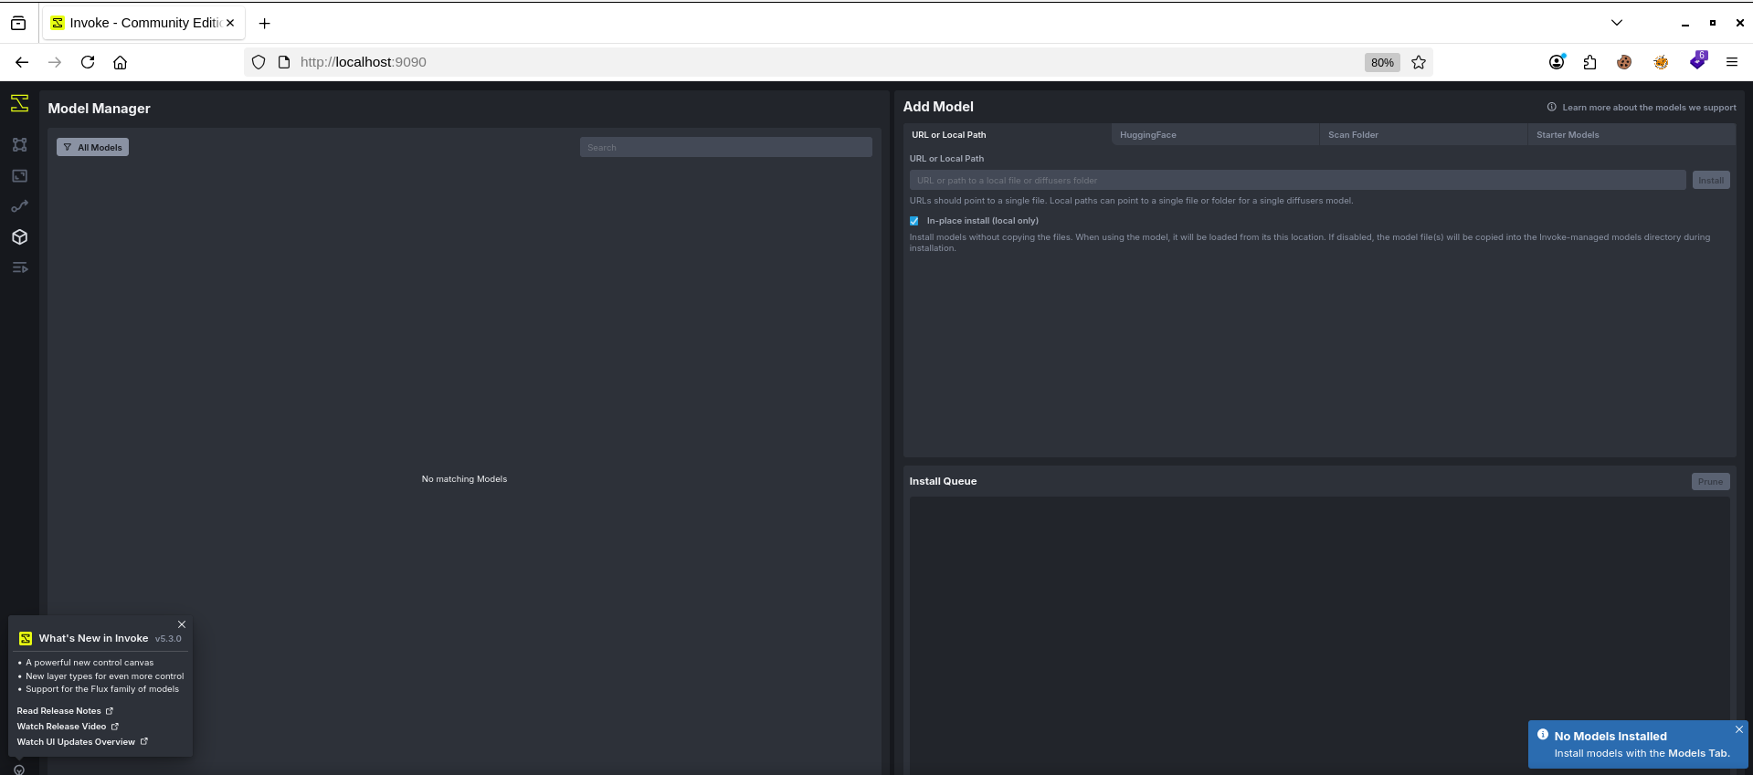This screenshot has height=775, width=1753.
Task: Open Learn more about supported models link
Action: coord(1649,108)
